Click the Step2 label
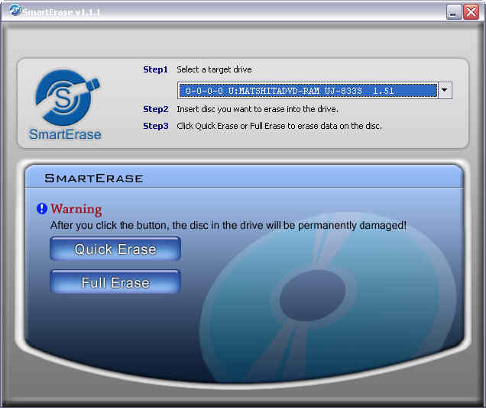 click(156, 109)
